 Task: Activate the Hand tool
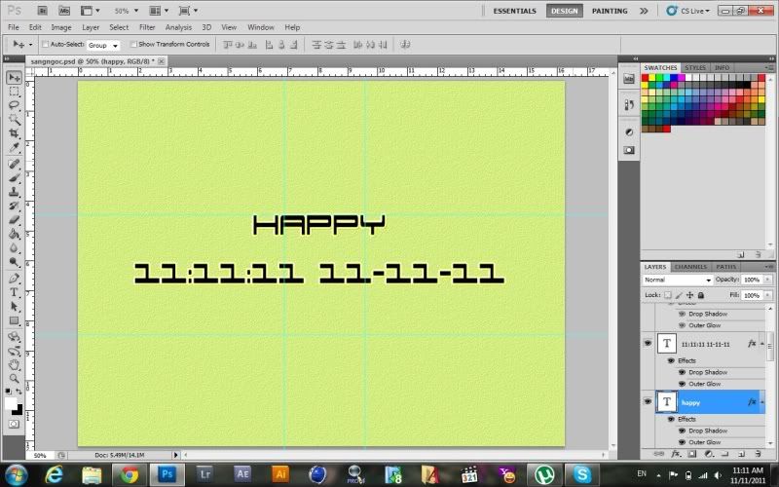[15, 362]
